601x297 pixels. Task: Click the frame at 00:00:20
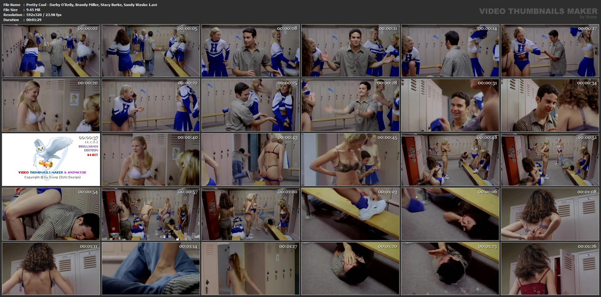point(51,105)
